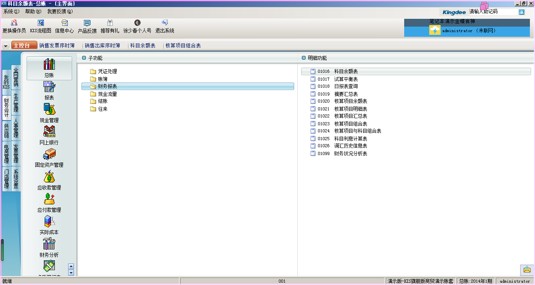Select the 财务报表 folder
Image resolution: width=535 pixels, height=285 pixels.
tap(188, 87)
